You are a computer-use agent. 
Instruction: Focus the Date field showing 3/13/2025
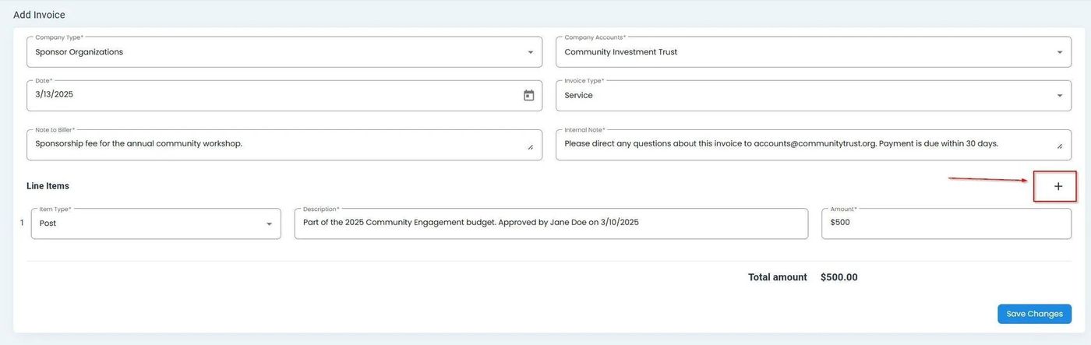(x=265, y=95)
